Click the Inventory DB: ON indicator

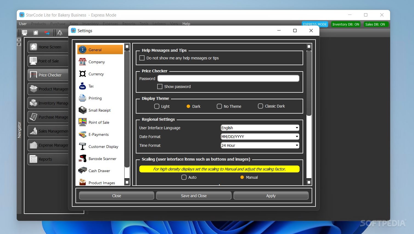coord(346,24)
